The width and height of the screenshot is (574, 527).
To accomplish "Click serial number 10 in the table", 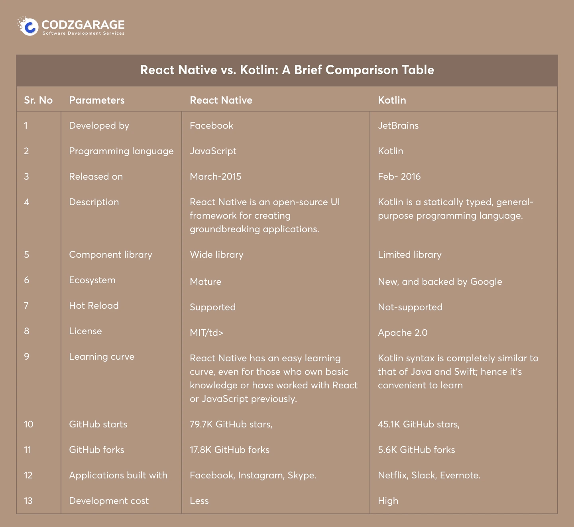I will coord(29,424).
